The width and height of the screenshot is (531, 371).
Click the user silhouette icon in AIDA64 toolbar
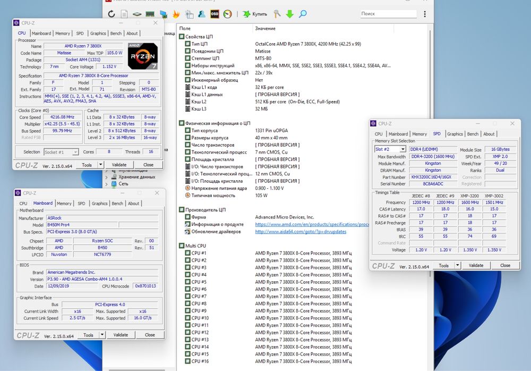(202, 14)
